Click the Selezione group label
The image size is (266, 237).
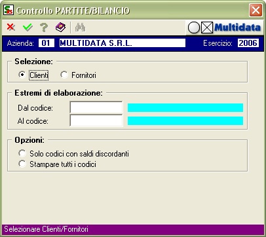(x=33, y=62)
